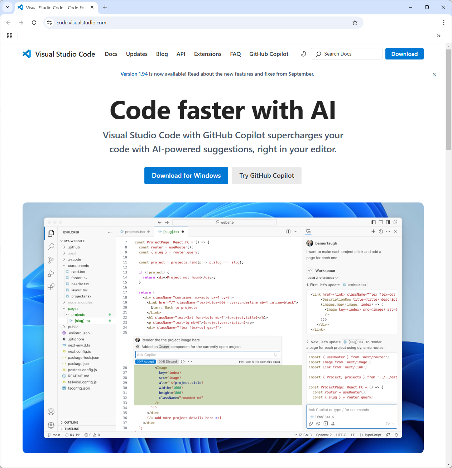Click the Manage gear icon in Activity Bar
This screenshot has height=468, width=452.
51,425
